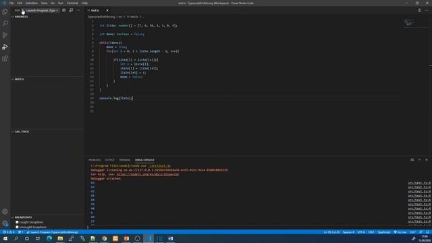Open the Manage gear at the activity bar bottom

tap(5, 223)
